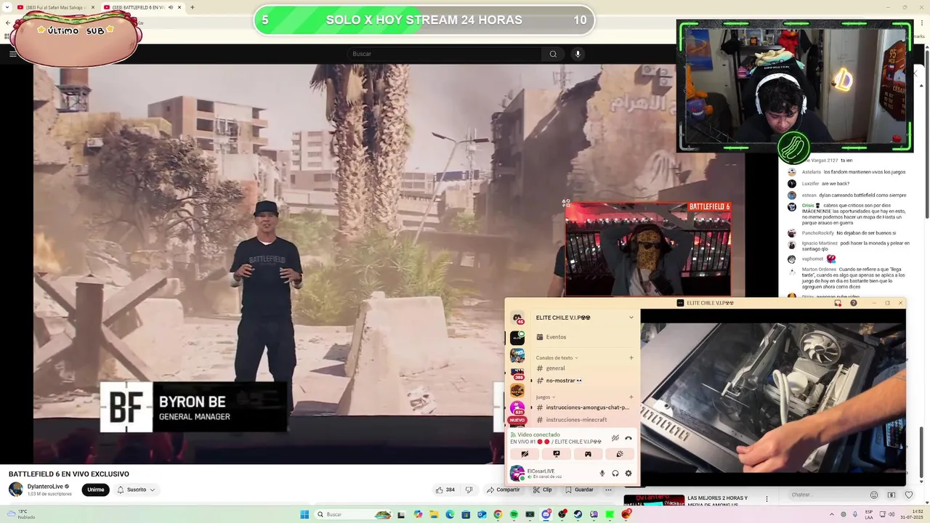
Task: Select the ELITE server icon in Discord
Action: [x=517, y=337]
